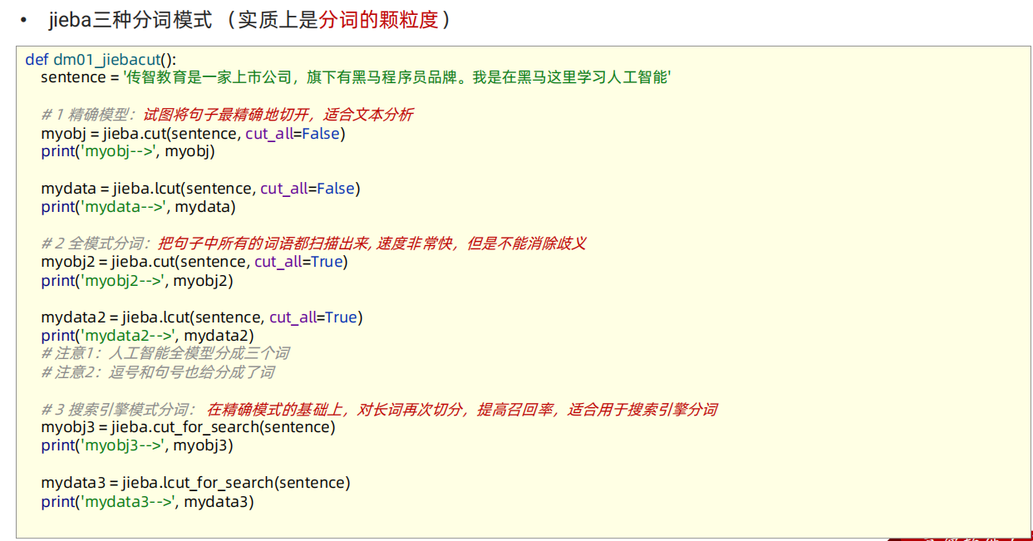Click the line 'myobj2 = jieba.cut(sentence, cut_all=True)'
Viewport: 1033px width, 541px height.
click(194, 262)
